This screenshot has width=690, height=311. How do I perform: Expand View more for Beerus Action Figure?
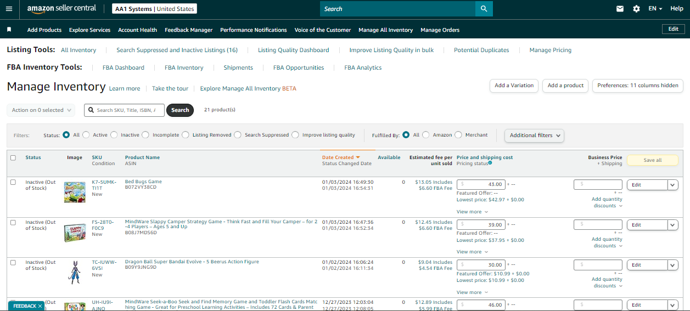coord(472,292)
